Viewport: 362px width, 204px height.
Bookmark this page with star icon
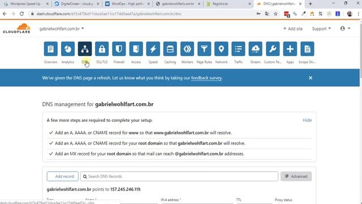pyautogui.click(x=275, y=14)
